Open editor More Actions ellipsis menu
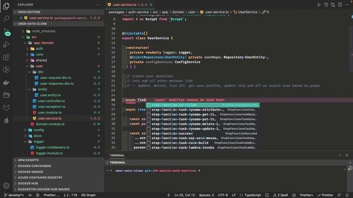This screenshot has height=198, width=353. tap(347, 5)
